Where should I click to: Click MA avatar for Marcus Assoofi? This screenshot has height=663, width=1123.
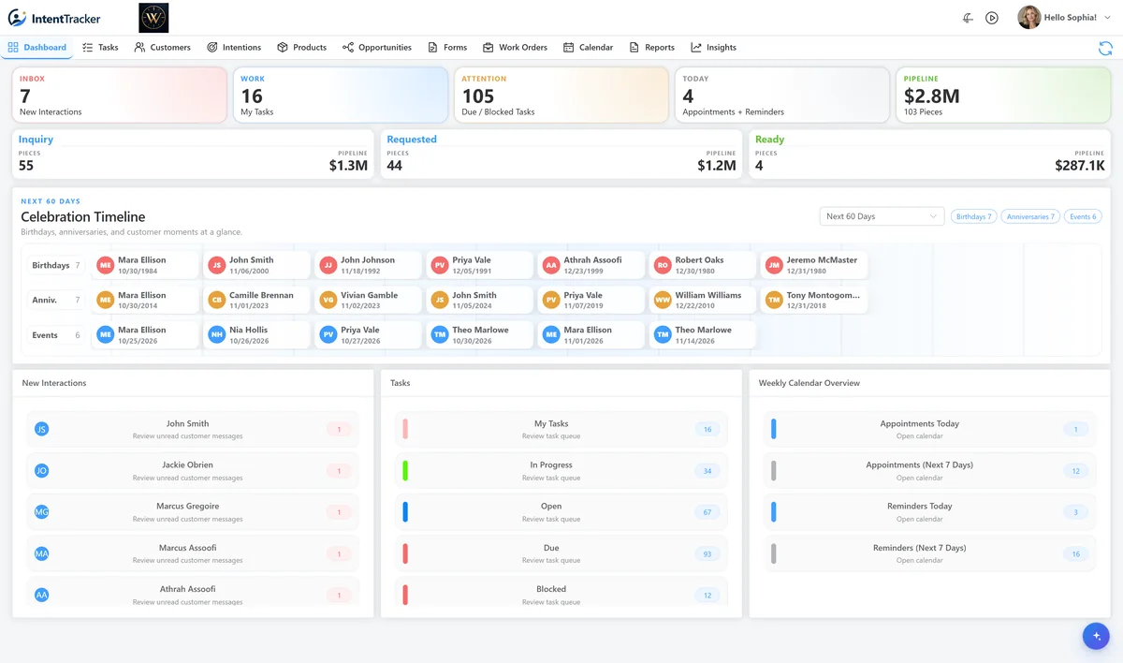(x=41, y=553)
